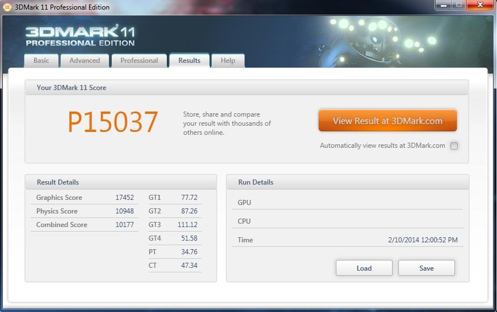Click the Graphics Score label

coord(59,198)
